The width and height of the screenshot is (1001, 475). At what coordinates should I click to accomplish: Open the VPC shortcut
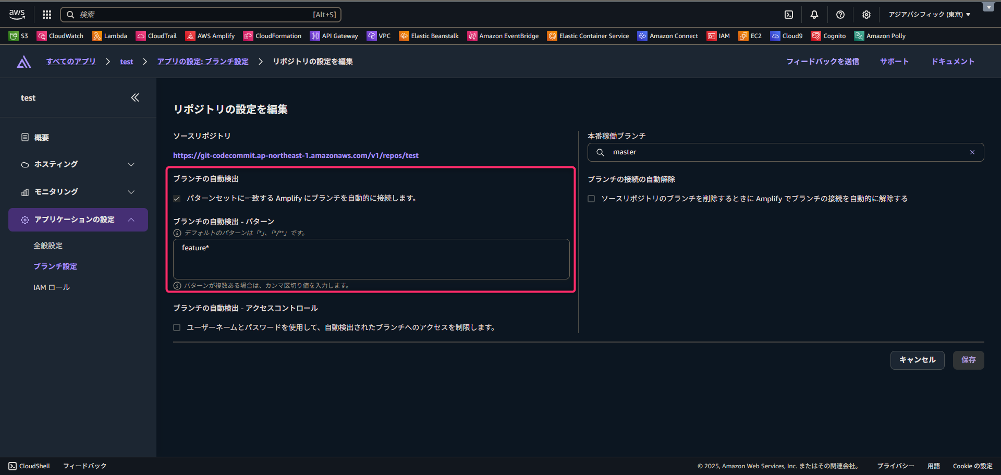click(379, 36)
